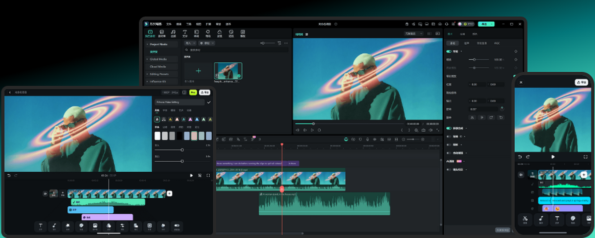This screenshot has width=595, height=238.
Task: Tap the fullscreen icon on tablet preview
Action: pos(207,175)
